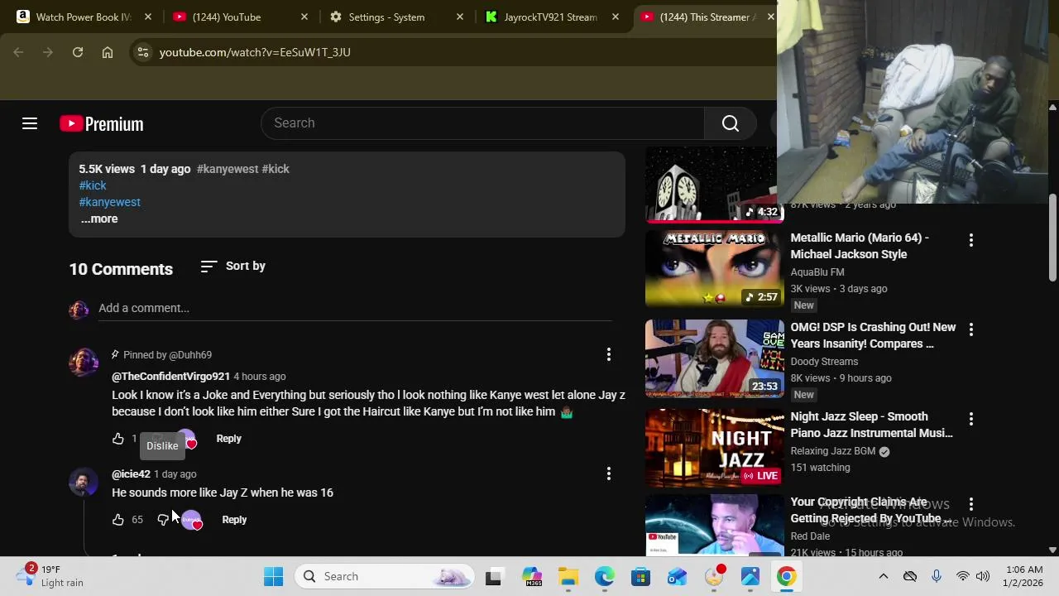The height and width of the screenshot is (596, 1059).
Task: Open Microsoft Store taskbar icon
Action: [641, 576]
